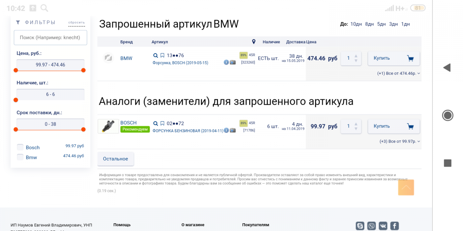Click 89% supplier rating badge in BMW row
The image size is (463, 231).
(243, 55)
